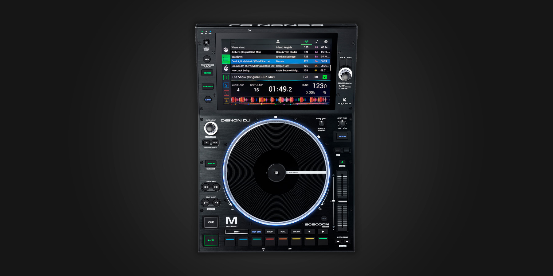Go BACK with the browse button
Image resolution: width=553 pixels, height=276 pixels.
[x=343, y=63]
